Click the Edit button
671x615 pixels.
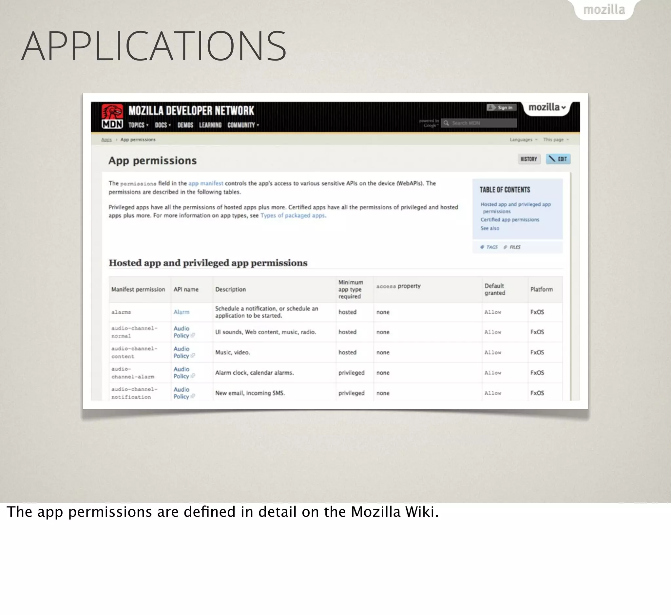click(x=558, y=159)
